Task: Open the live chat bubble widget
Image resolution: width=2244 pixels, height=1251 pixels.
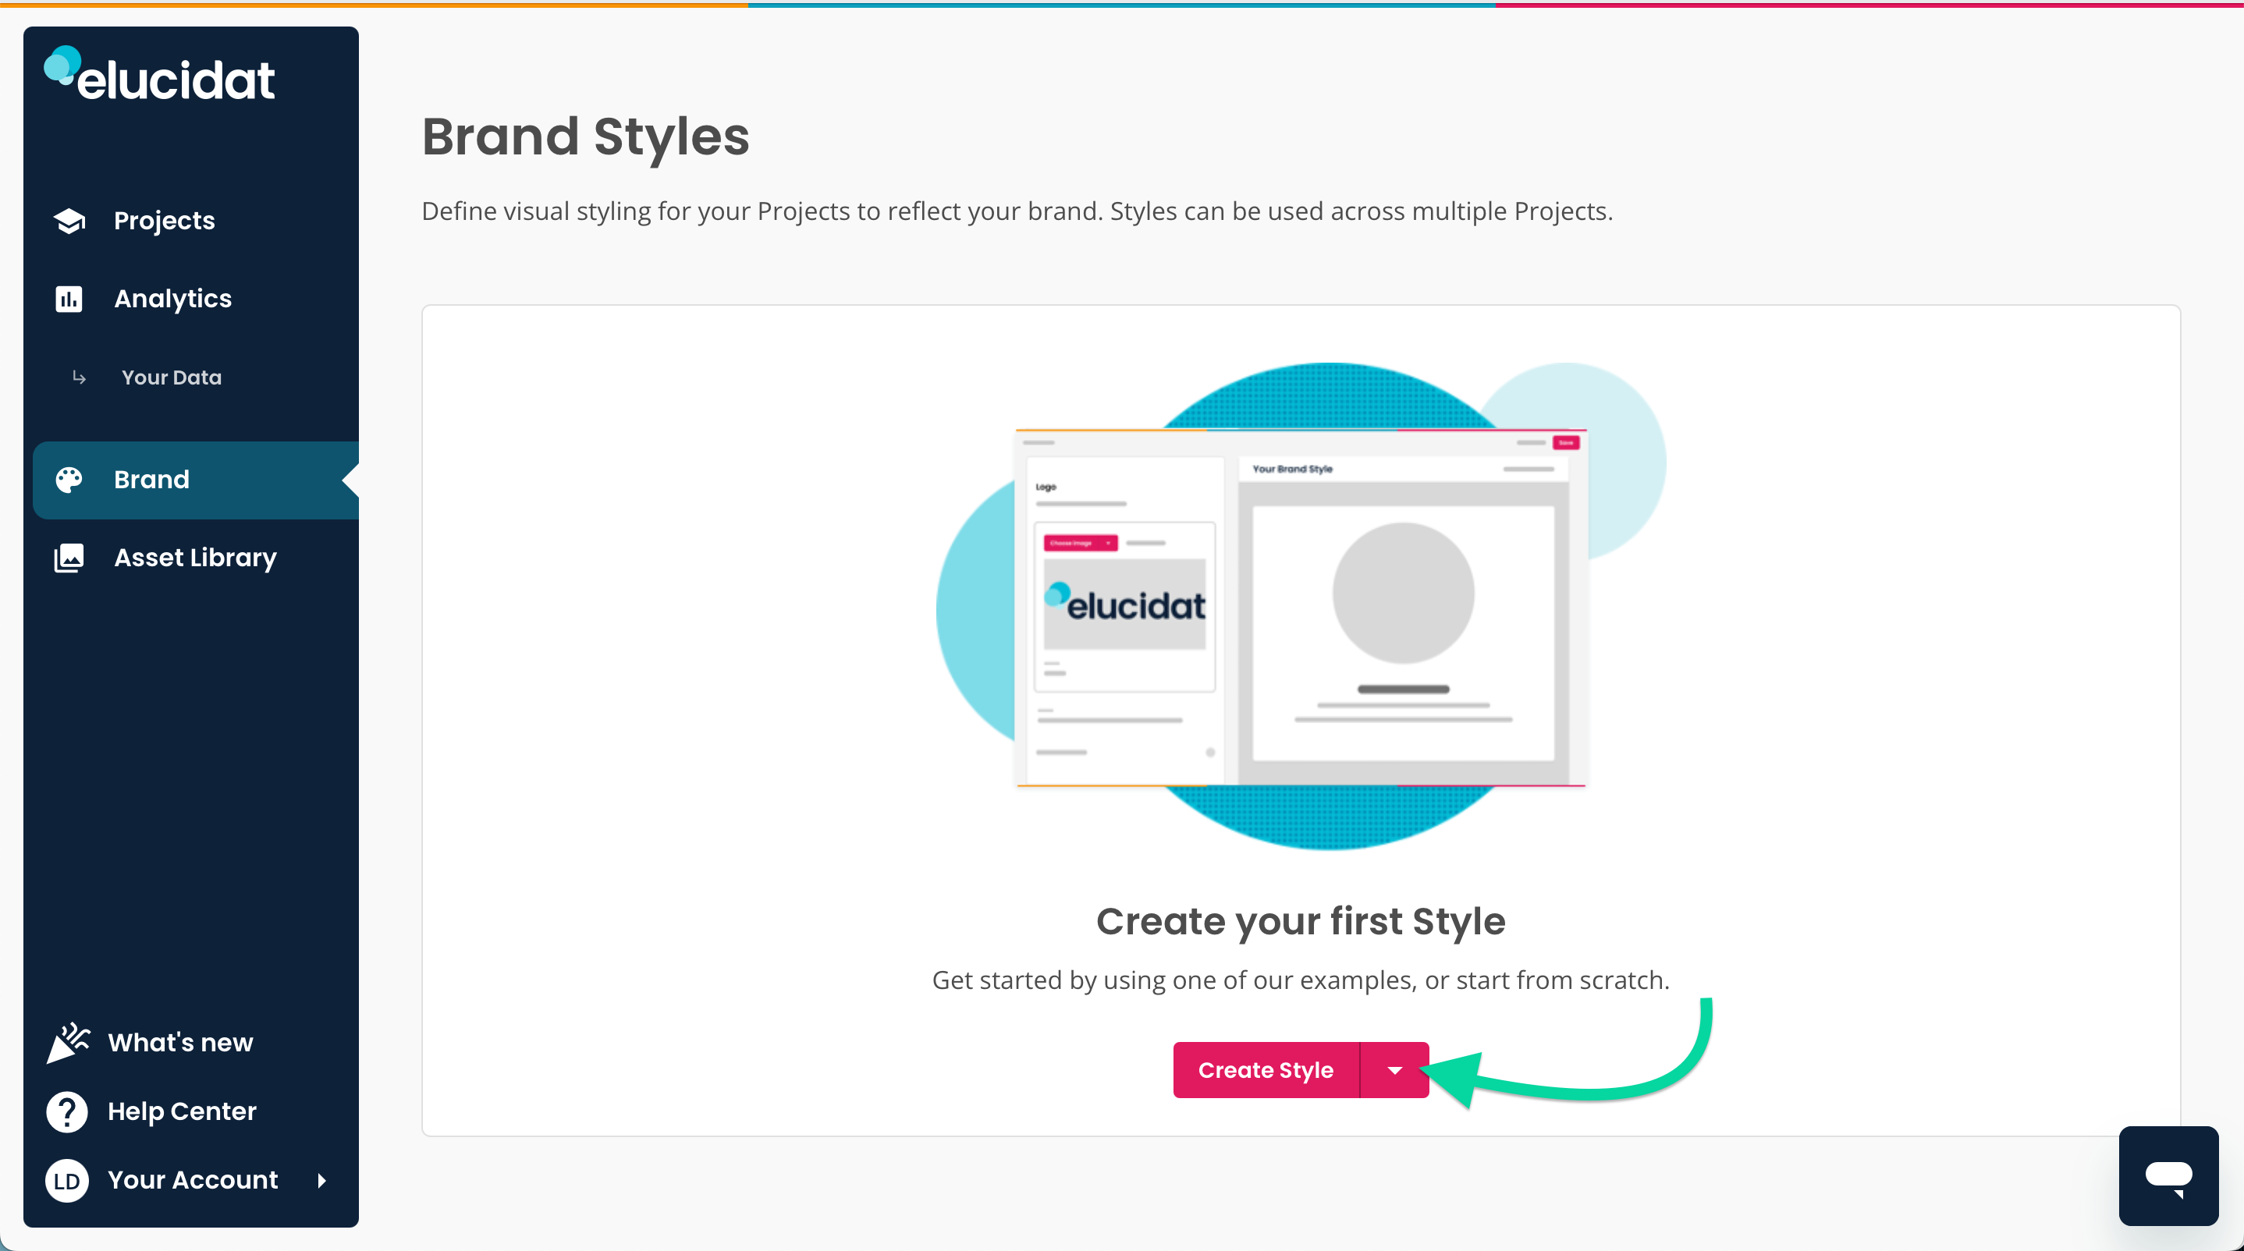Action: (x=2168, y=1176)
